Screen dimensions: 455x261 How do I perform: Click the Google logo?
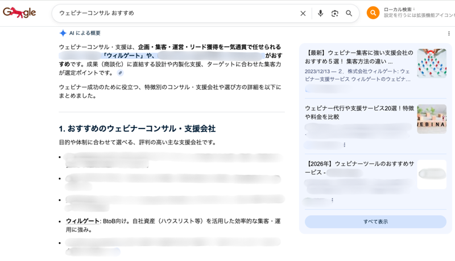[x=19, y=13]
